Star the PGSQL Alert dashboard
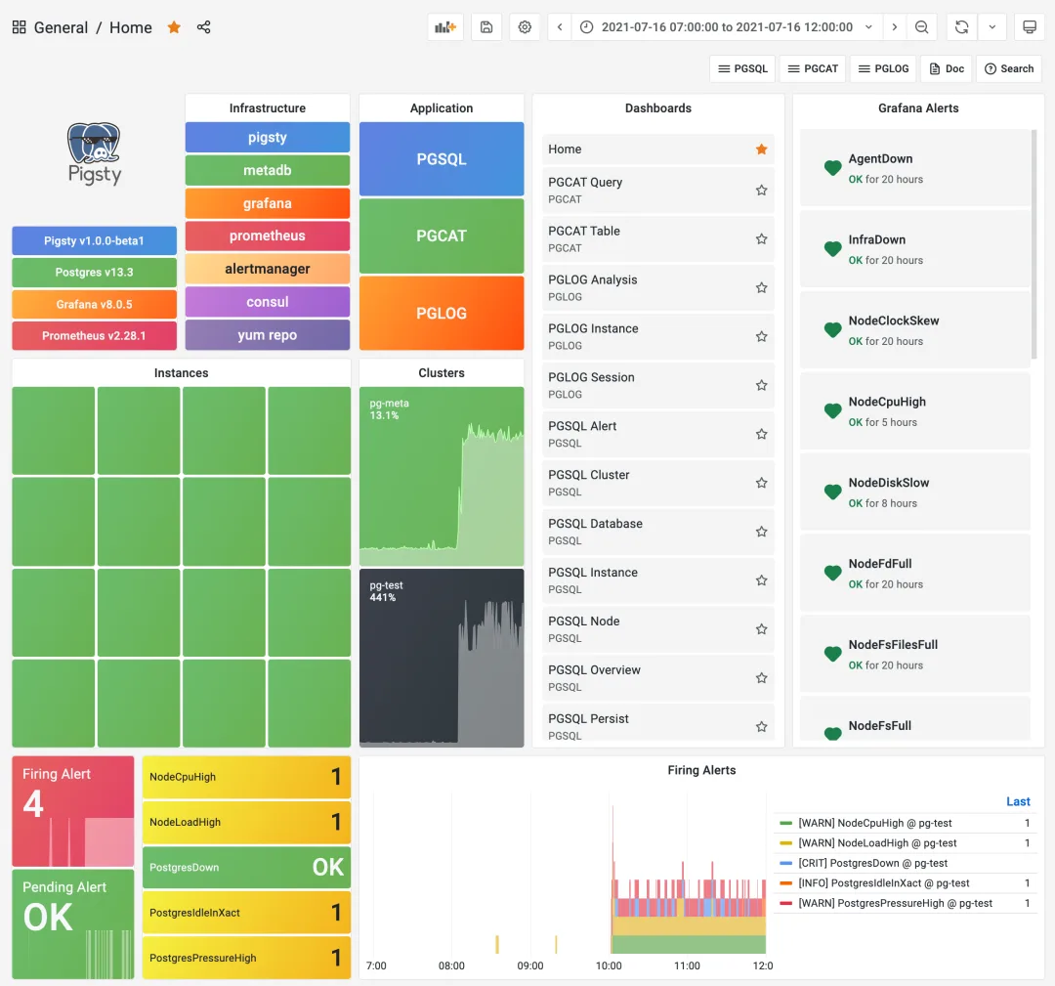The image size is (1055, 986). click(762, 434)
